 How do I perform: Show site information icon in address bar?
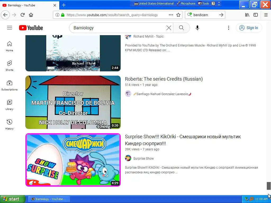[x=57, y=15]
